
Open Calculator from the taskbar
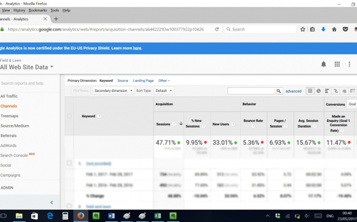pyautogui.click(x=65, y=216)
